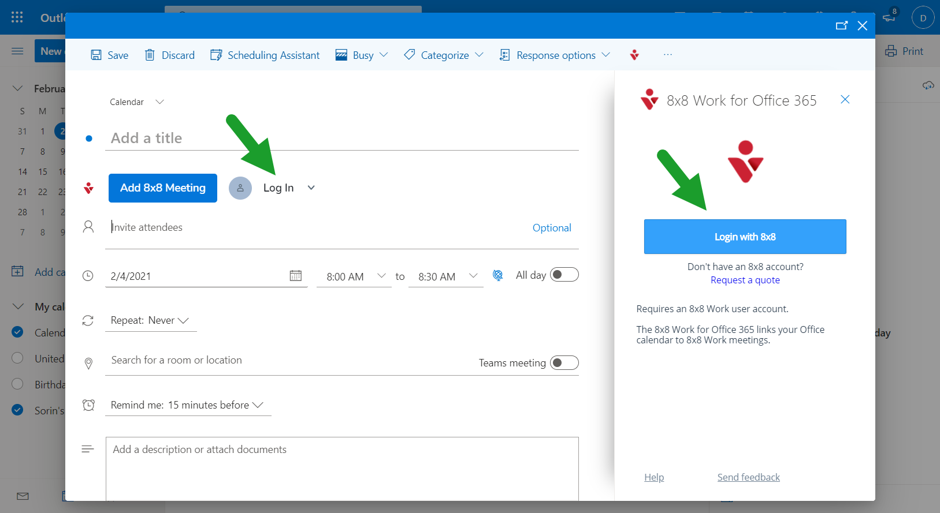Open the Help link in 8x8 panel

[654, 477]
